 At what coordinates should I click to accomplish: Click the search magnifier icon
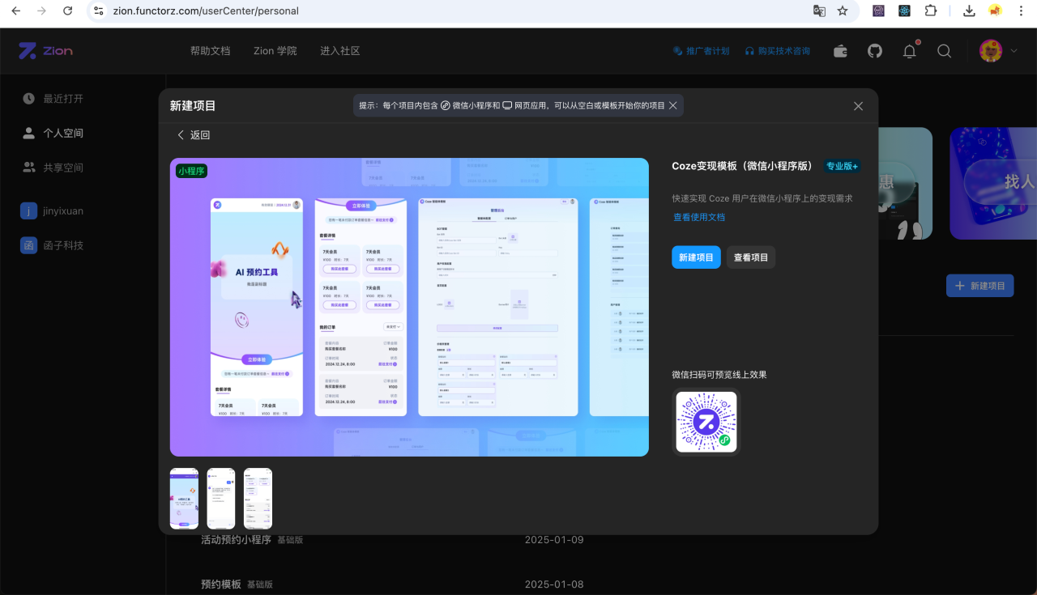(x=944, y=51)
